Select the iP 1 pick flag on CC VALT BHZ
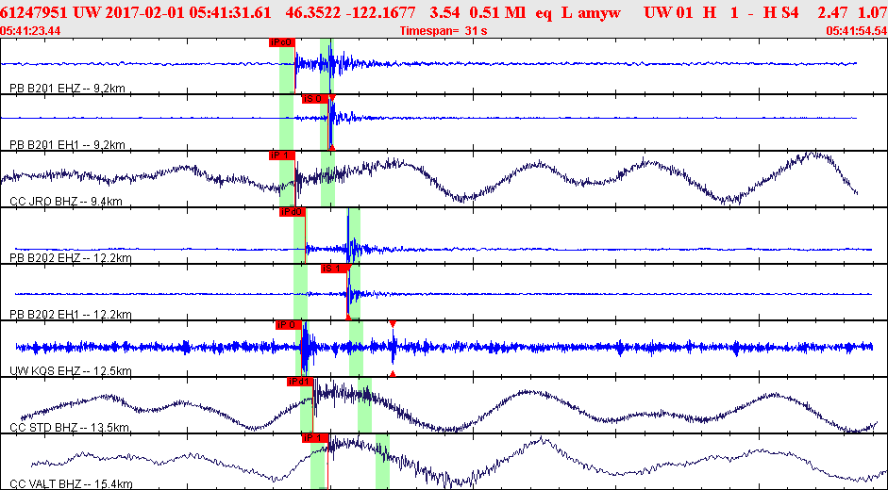Viewport: 888px width, 490px height. click(315, 438)
